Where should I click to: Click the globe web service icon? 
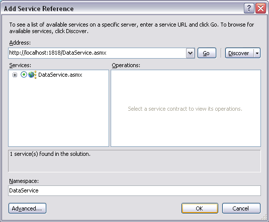32,75
